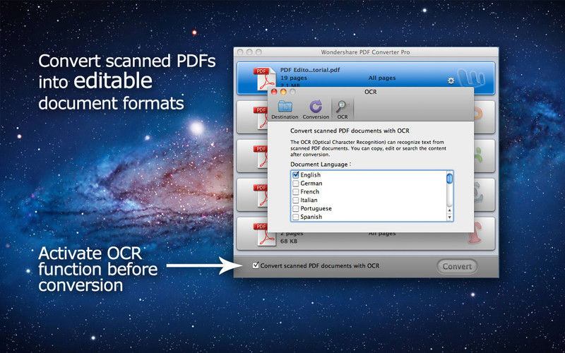Viewport: 565px width, 353px height.
Task: Click the "68 KB" file size text
Action: pos(289,241)
